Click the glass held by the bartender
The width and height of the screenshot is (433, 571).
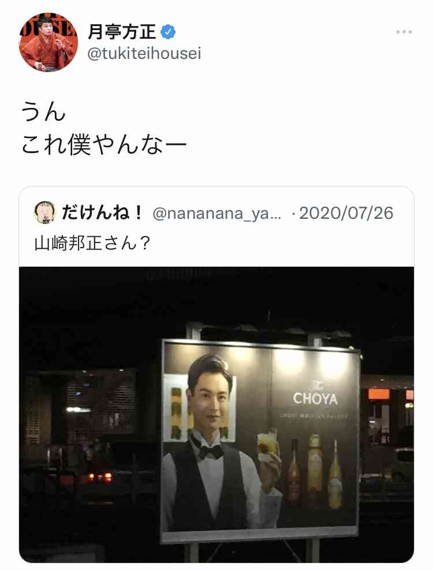268,445
